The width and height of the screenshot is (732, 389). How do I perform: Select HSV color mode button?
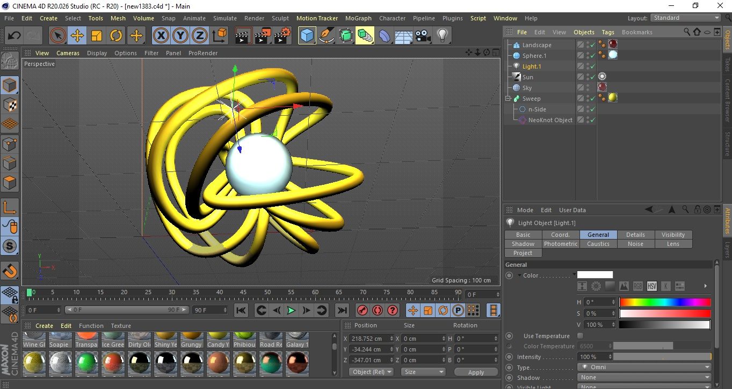[x=651, y=286]
